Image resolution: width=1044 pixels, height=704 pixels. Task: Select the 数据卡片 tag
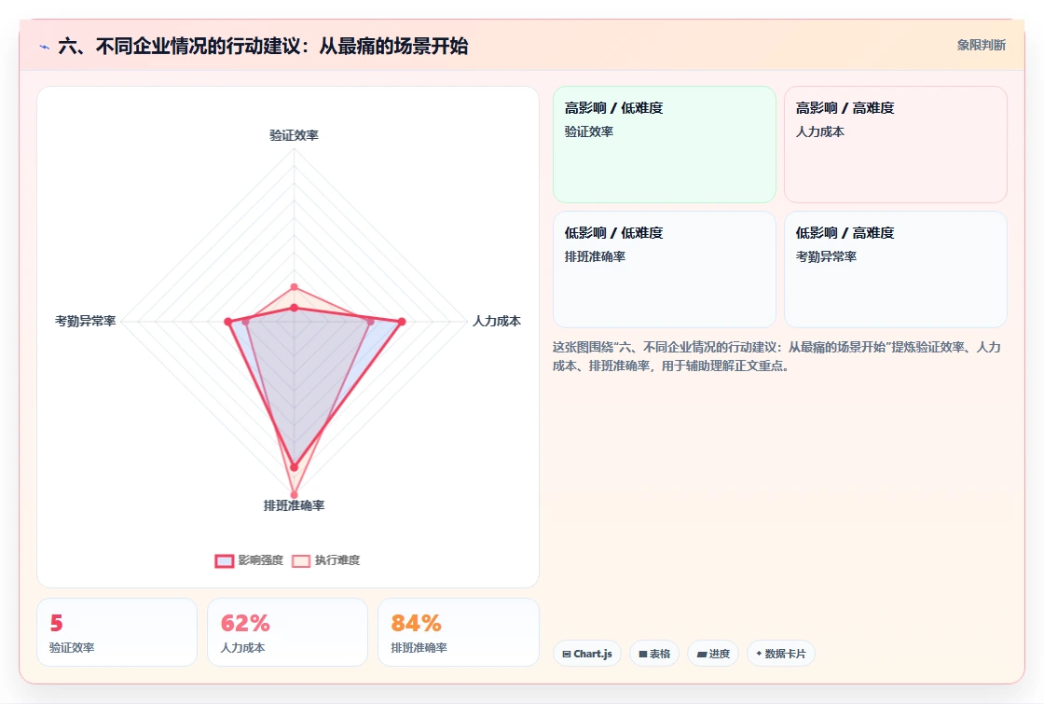coord(781,654)
